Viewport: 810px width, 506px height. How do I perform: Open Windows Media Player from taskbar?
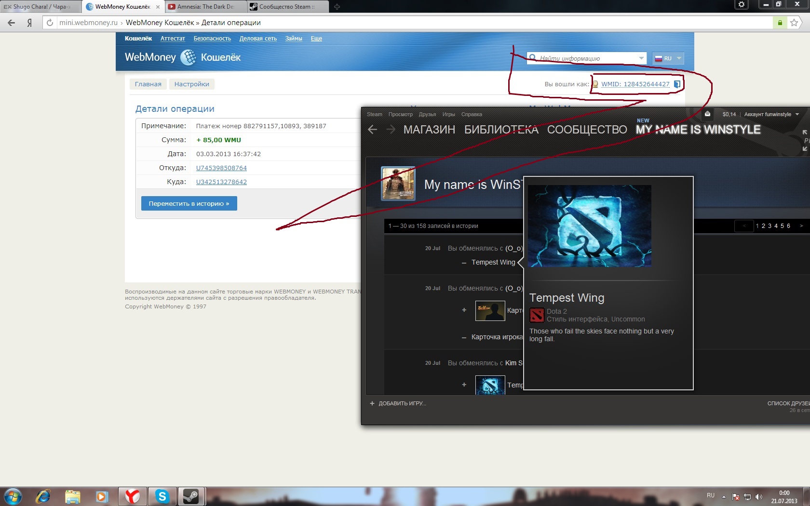(102, 496)
